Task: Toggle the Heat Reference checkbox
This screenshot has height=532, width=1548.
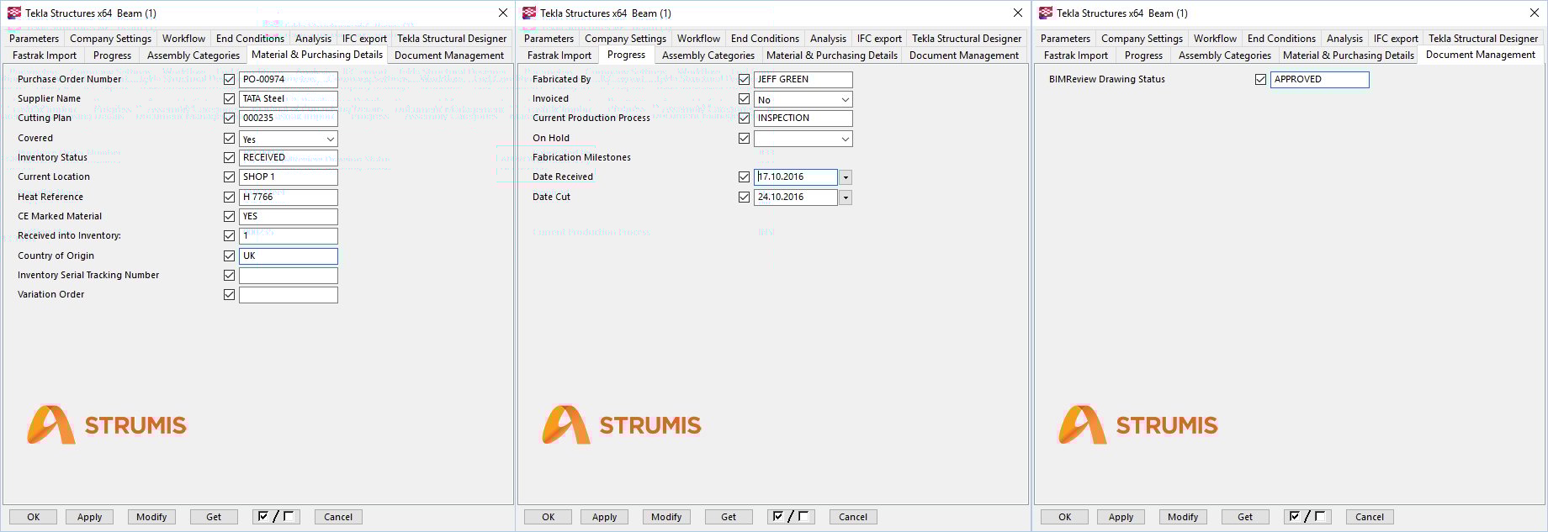Action: click(x=229, y=197)
